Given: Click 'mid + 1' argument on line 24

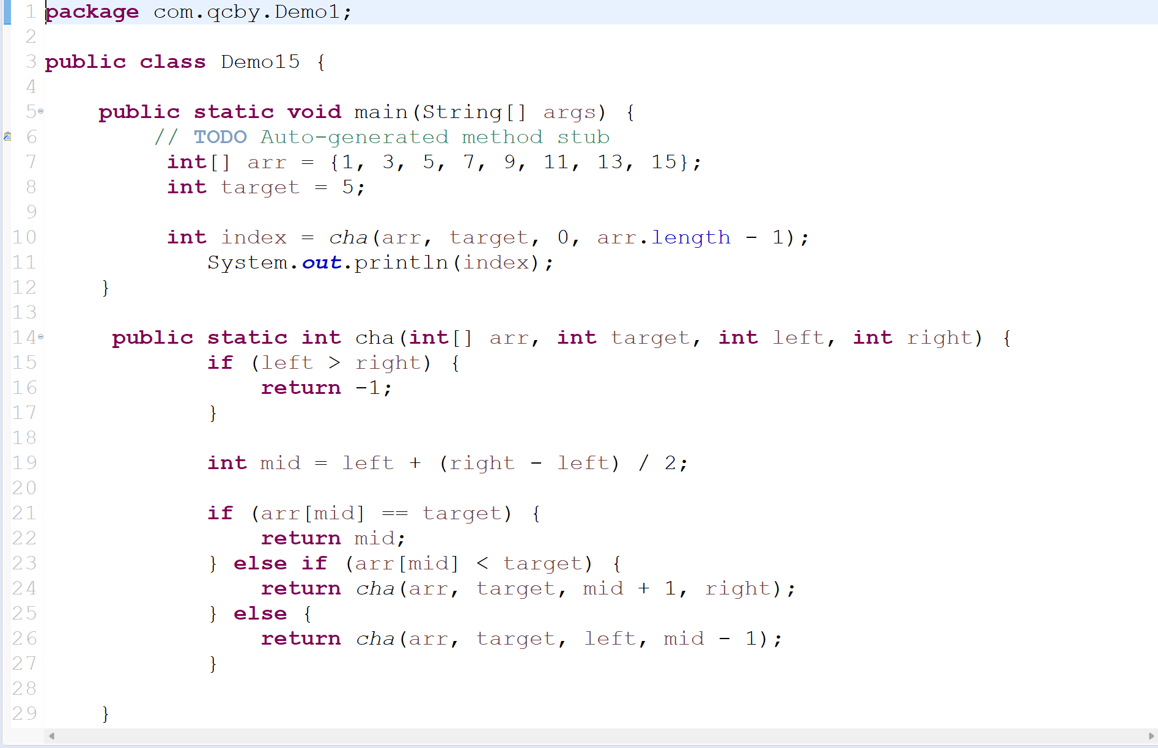Looking at the screenshot, I should pyautogui.click(x=629, y=588).
